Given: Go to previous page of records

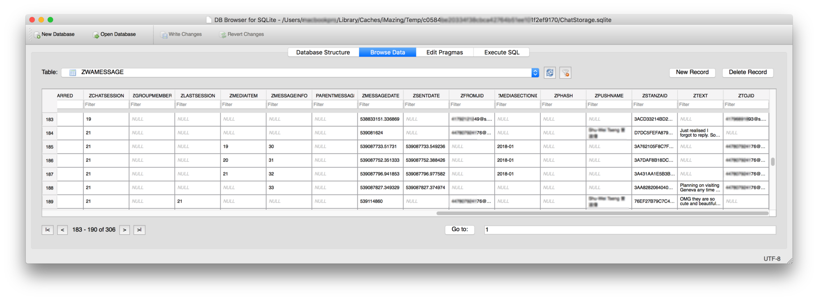Looking at the screenshot, I should (x=62, y=230).
